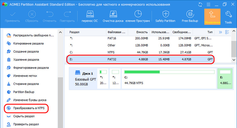The height and width of the screenshot is (128, 237).
Task: Choose Изменение метки label option
Action: click(x=22, y=76)
